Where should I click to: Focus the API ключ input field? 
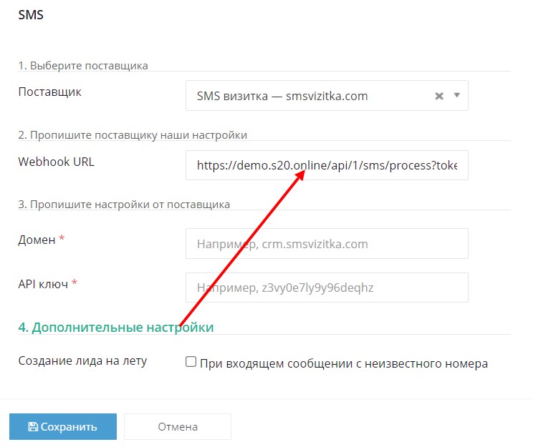click(x=327, y=288)
